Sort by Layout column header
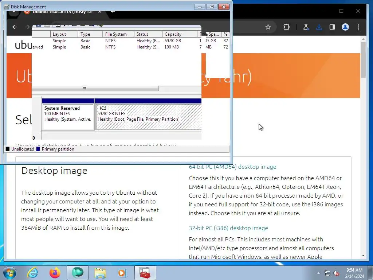Screen dimensions: 373x280 64,34
